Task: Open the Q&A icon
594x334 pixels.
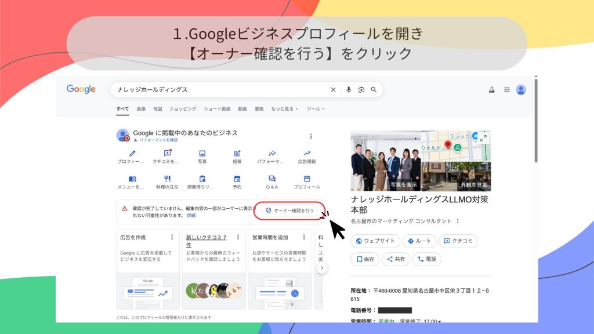Action: 272,179
